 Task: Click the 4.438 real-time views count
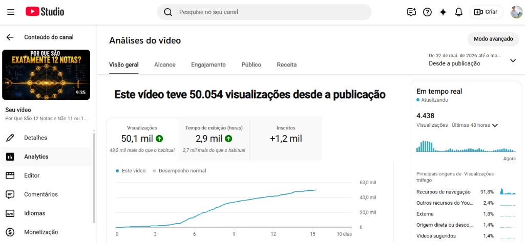tap(425, 116)
